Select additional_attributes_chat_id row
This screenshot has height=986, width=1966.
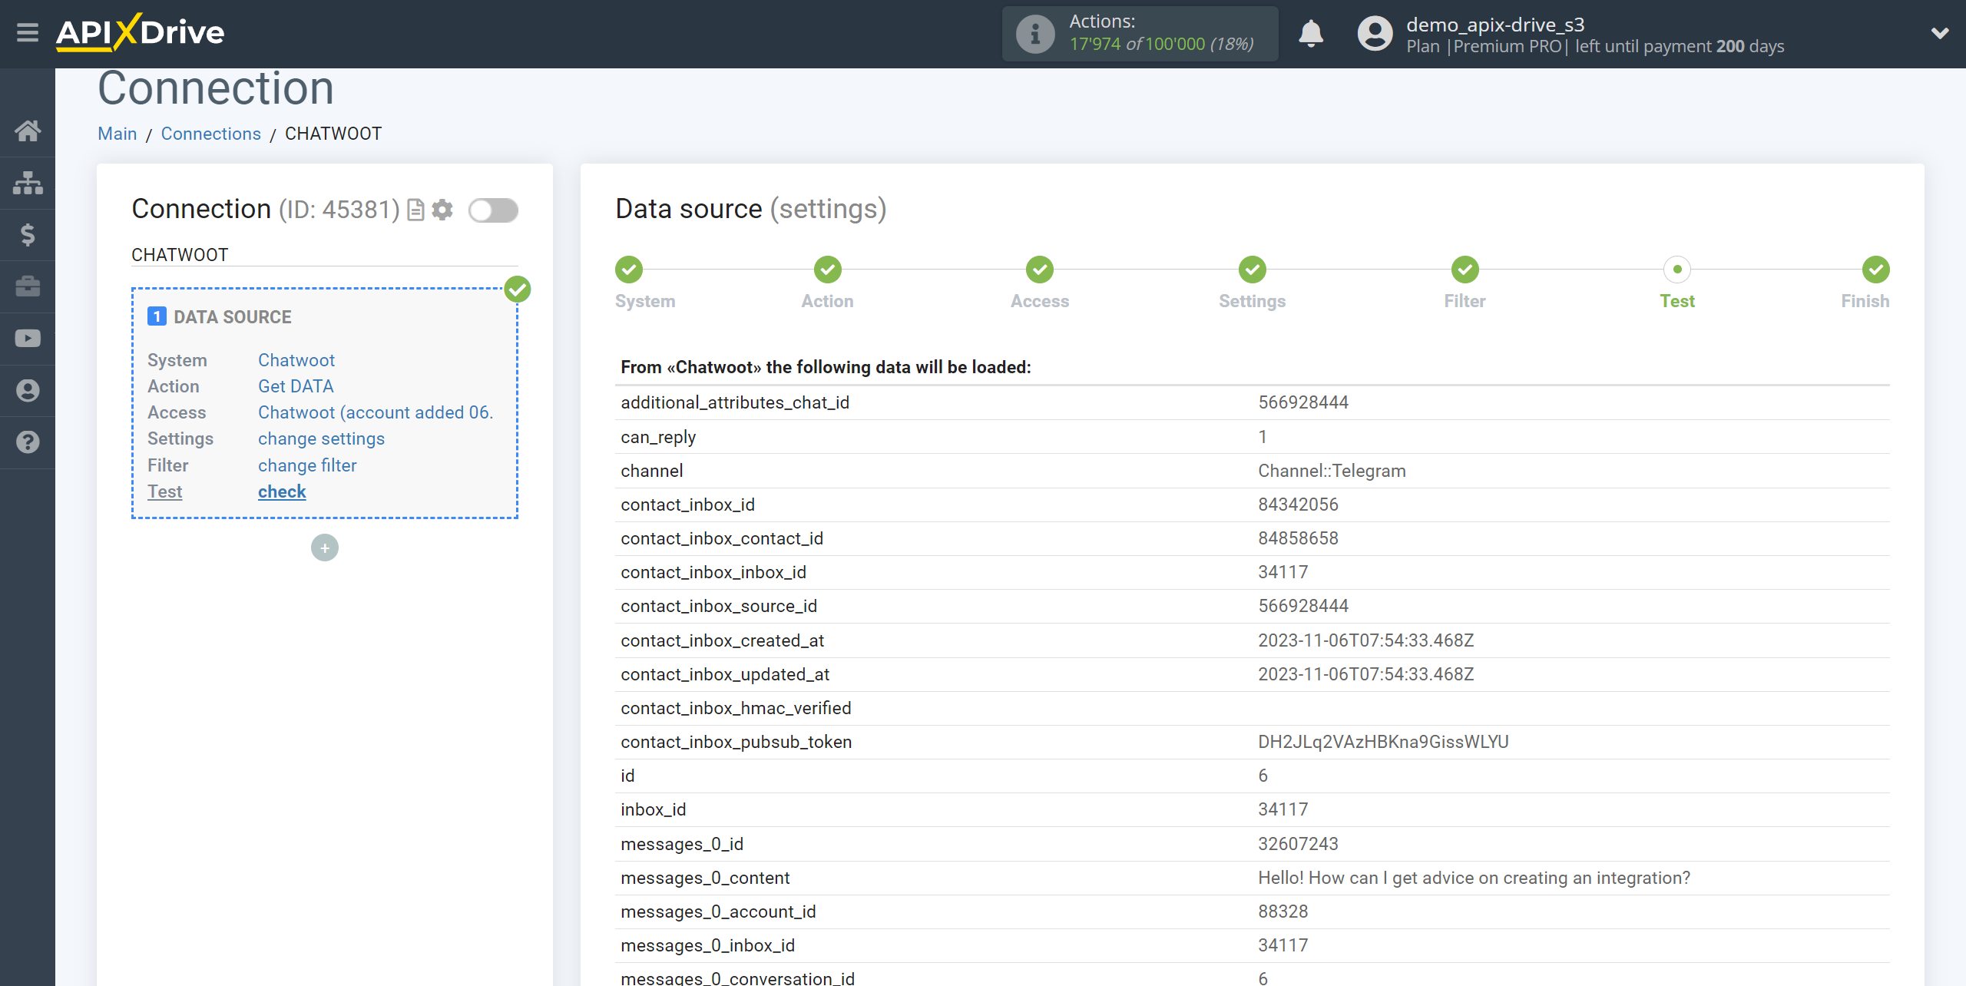click(1252, 402)
